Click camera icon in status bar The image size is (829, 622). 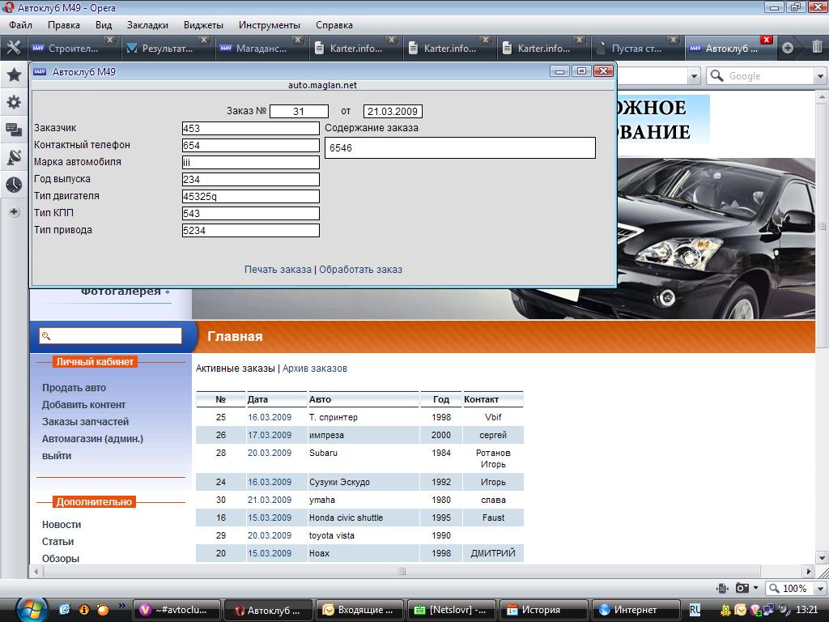tap(742, 588)
